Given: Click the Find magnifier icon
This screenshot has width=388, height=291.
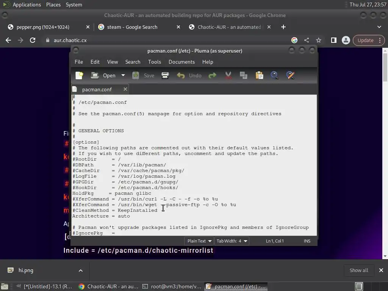Looking at the screenshot, I should [274, 75].
